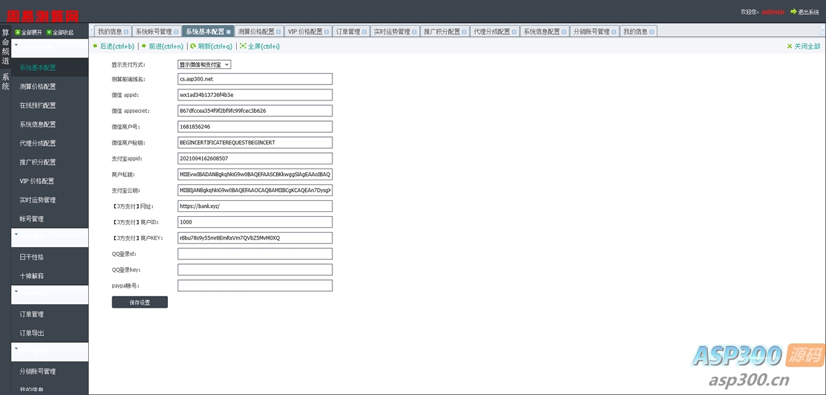Refresh page with 刷新(ctrl+q)
This screenshot has width=826, height=395.
point(211,46)
